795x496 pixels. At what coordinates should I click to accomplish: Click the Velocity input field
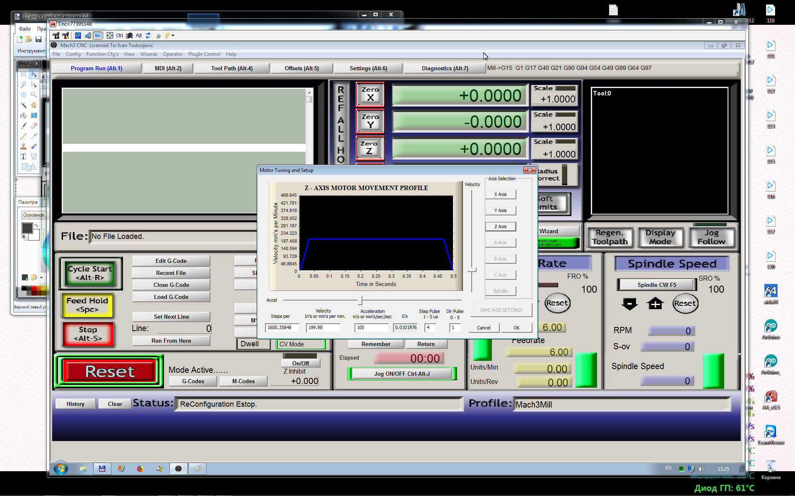pyautogui.click(x=323, y=327)
